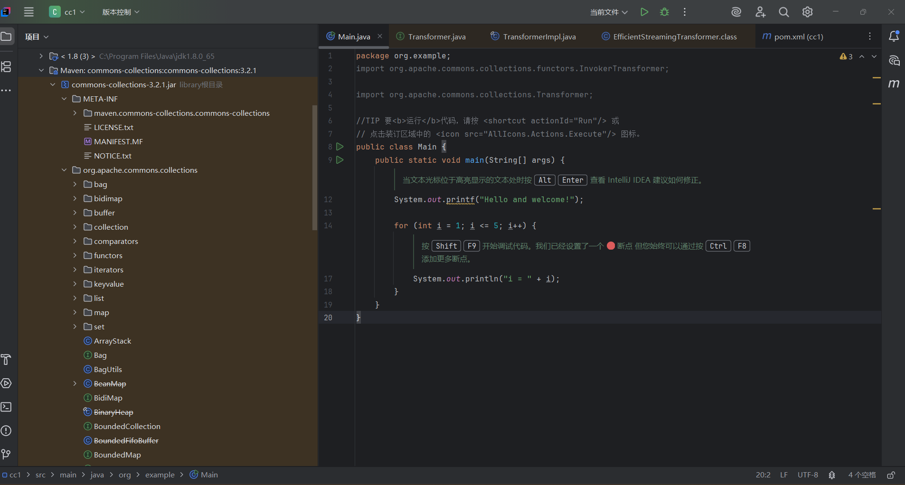Open ArrayStack class in project tree
Screen dimensions: 905x485
113,341
